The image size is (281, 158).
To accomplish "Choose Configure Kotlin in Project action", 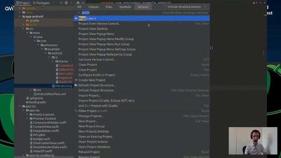I will 142,75.
